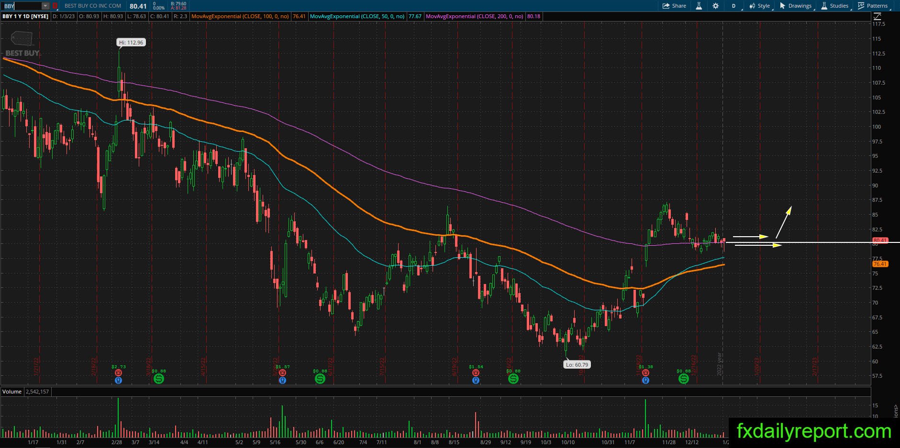Screen dimensions: 900x448
Task: Click the blue lightbulb icon below $1.38 earnings
Action: point(645,381)
